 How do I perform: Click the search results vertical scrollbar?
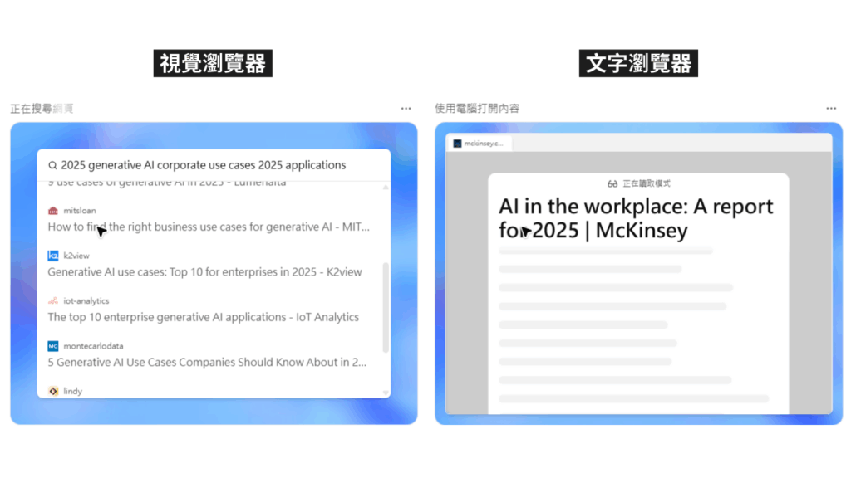coord(386,307)
